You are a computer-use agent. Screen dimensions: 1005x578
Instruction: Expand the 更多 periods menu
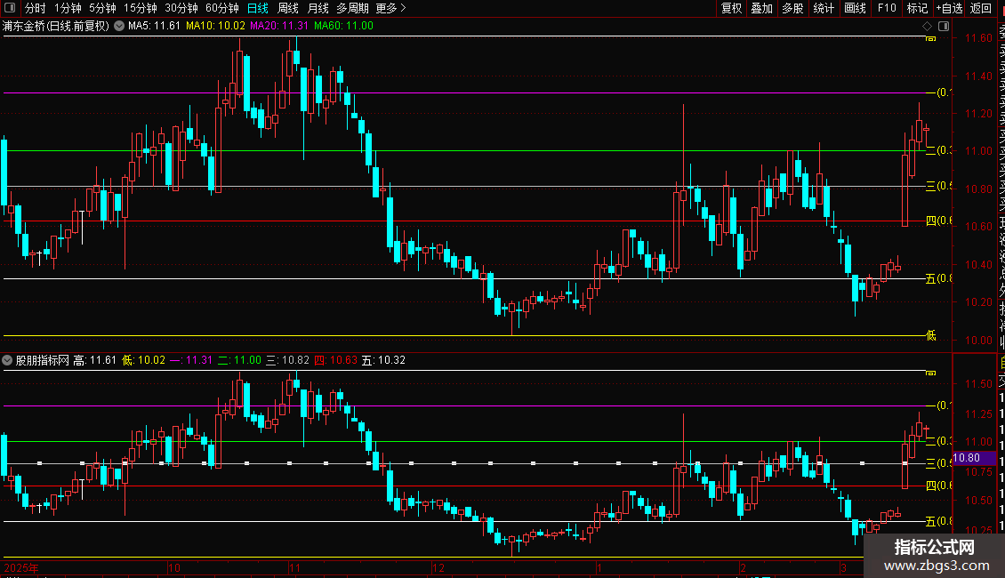[x=391, y=8]
